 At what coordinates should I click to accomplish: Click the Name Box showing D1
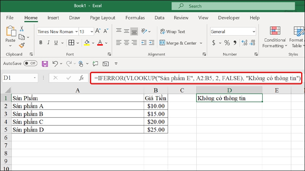(20, 78)
